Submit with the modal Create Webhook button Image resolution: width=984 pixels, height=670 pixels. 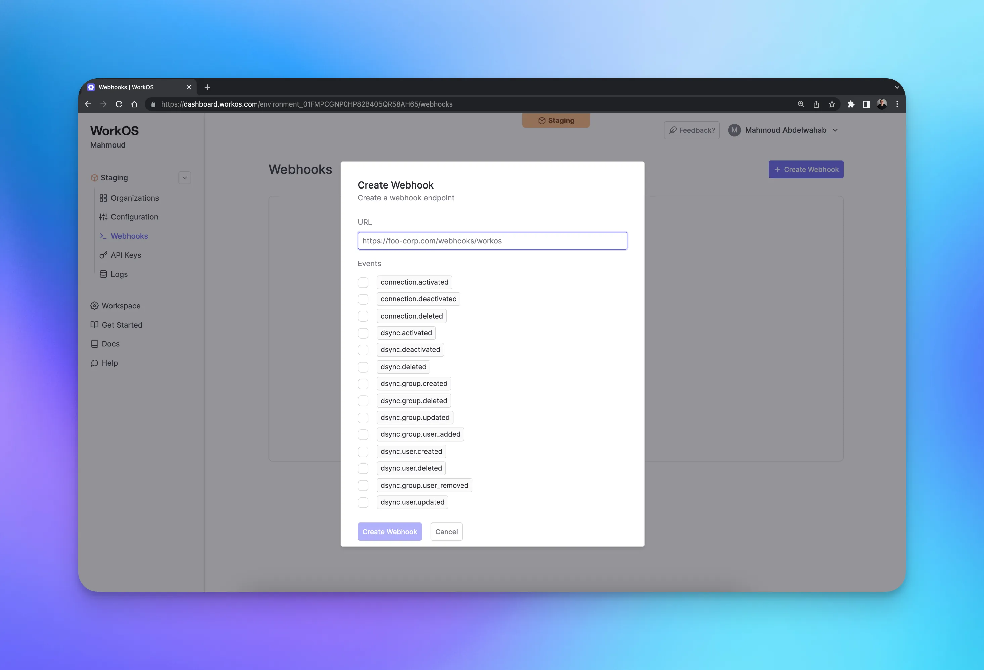coord(390,532)
